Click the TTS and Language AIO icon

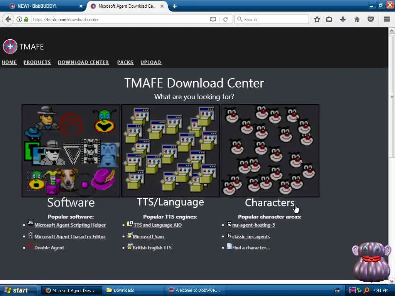point(130,224)
